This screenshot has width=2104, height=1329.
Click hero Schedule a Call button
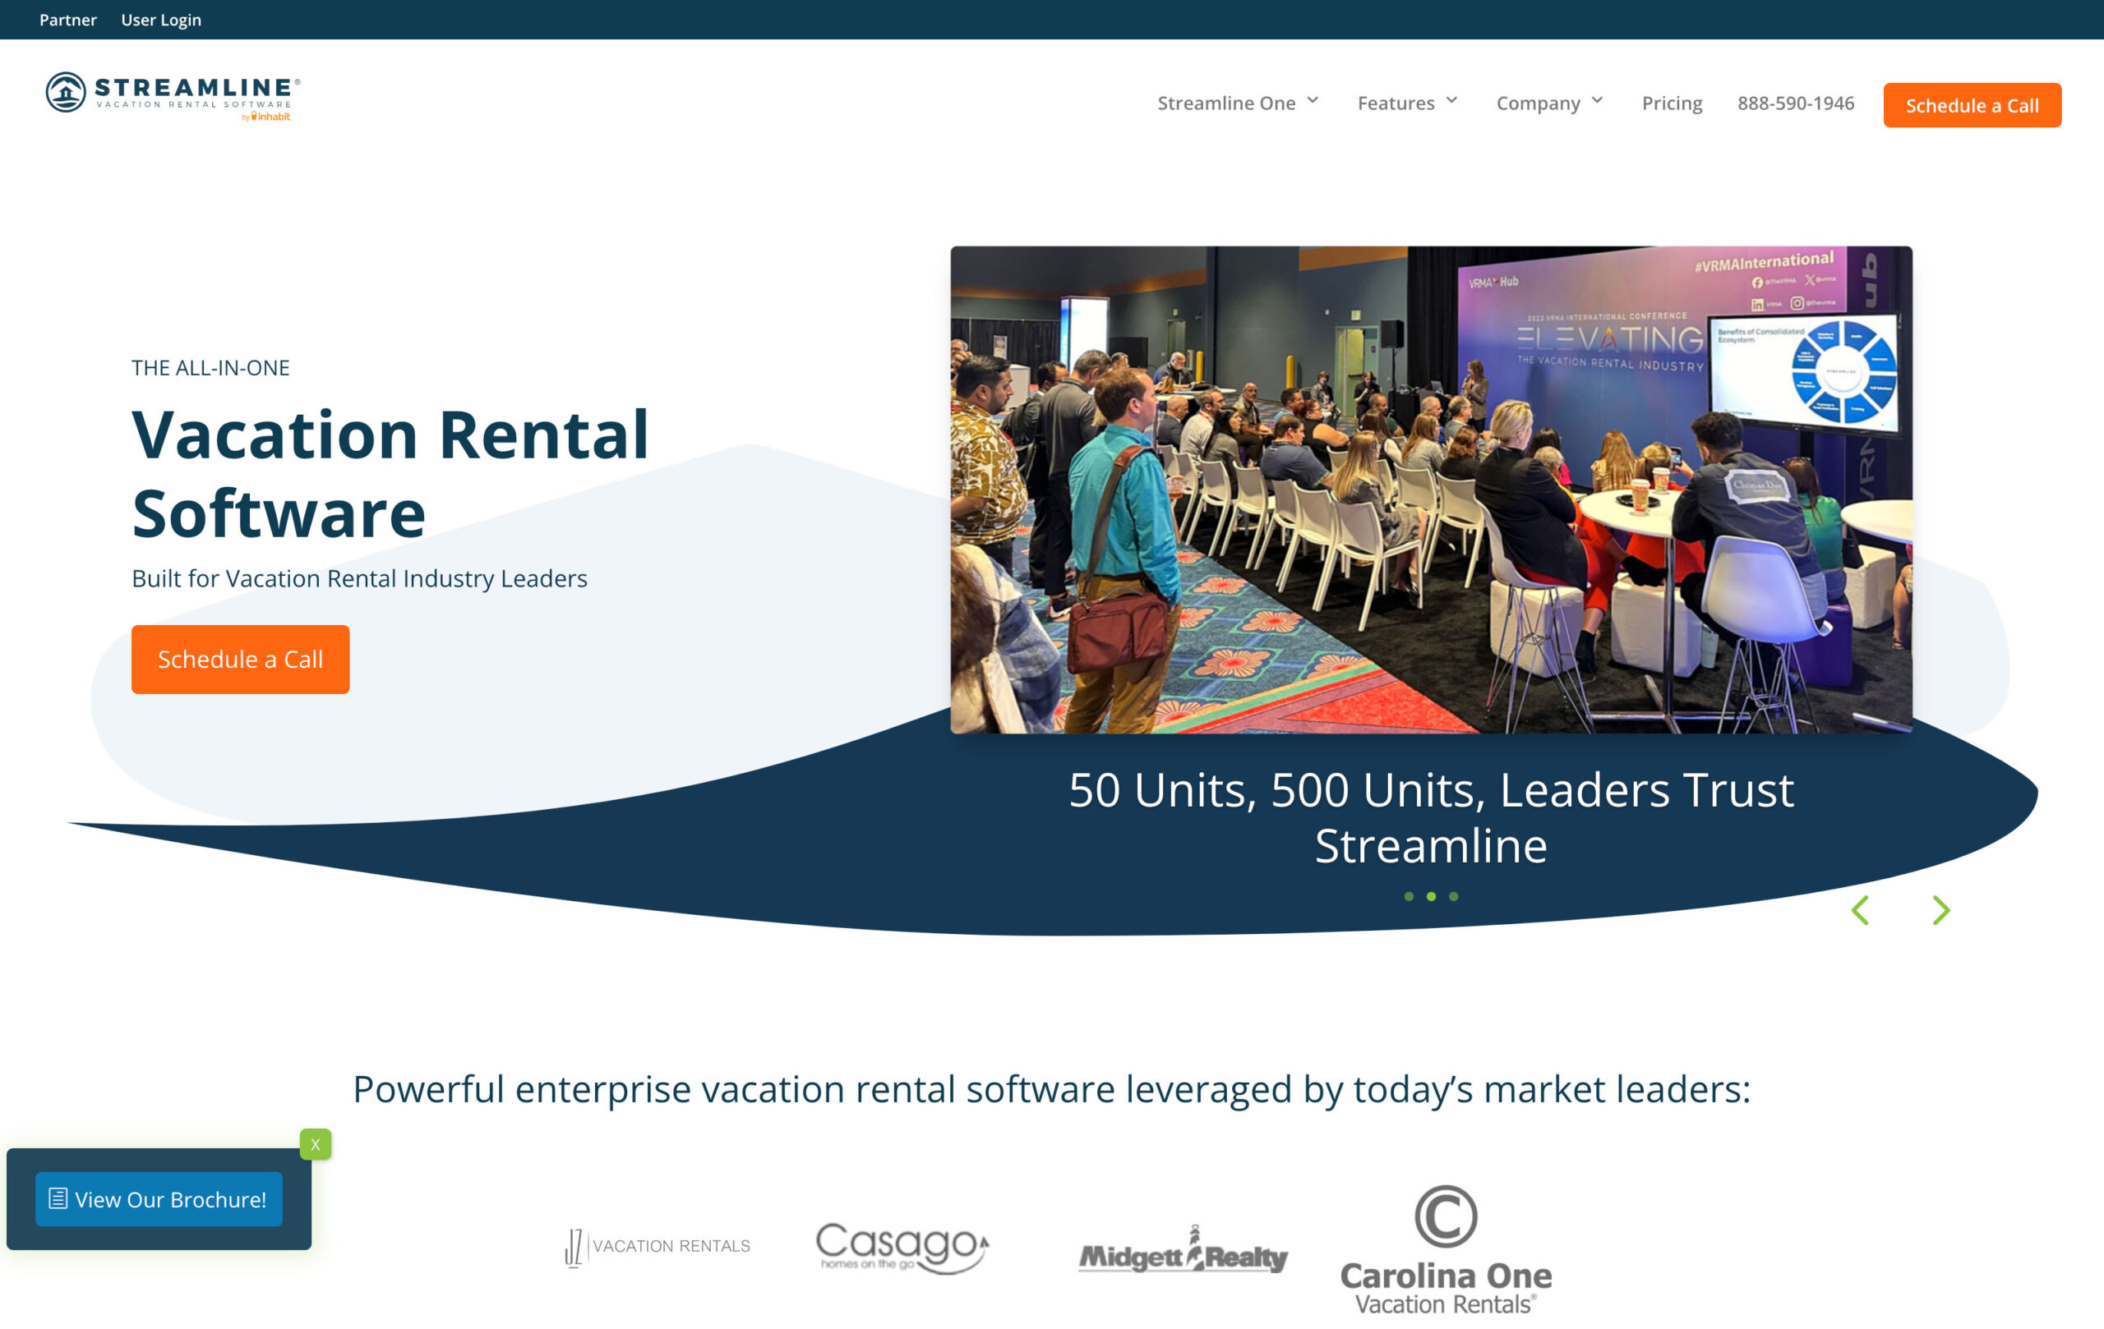click(240, 660)
